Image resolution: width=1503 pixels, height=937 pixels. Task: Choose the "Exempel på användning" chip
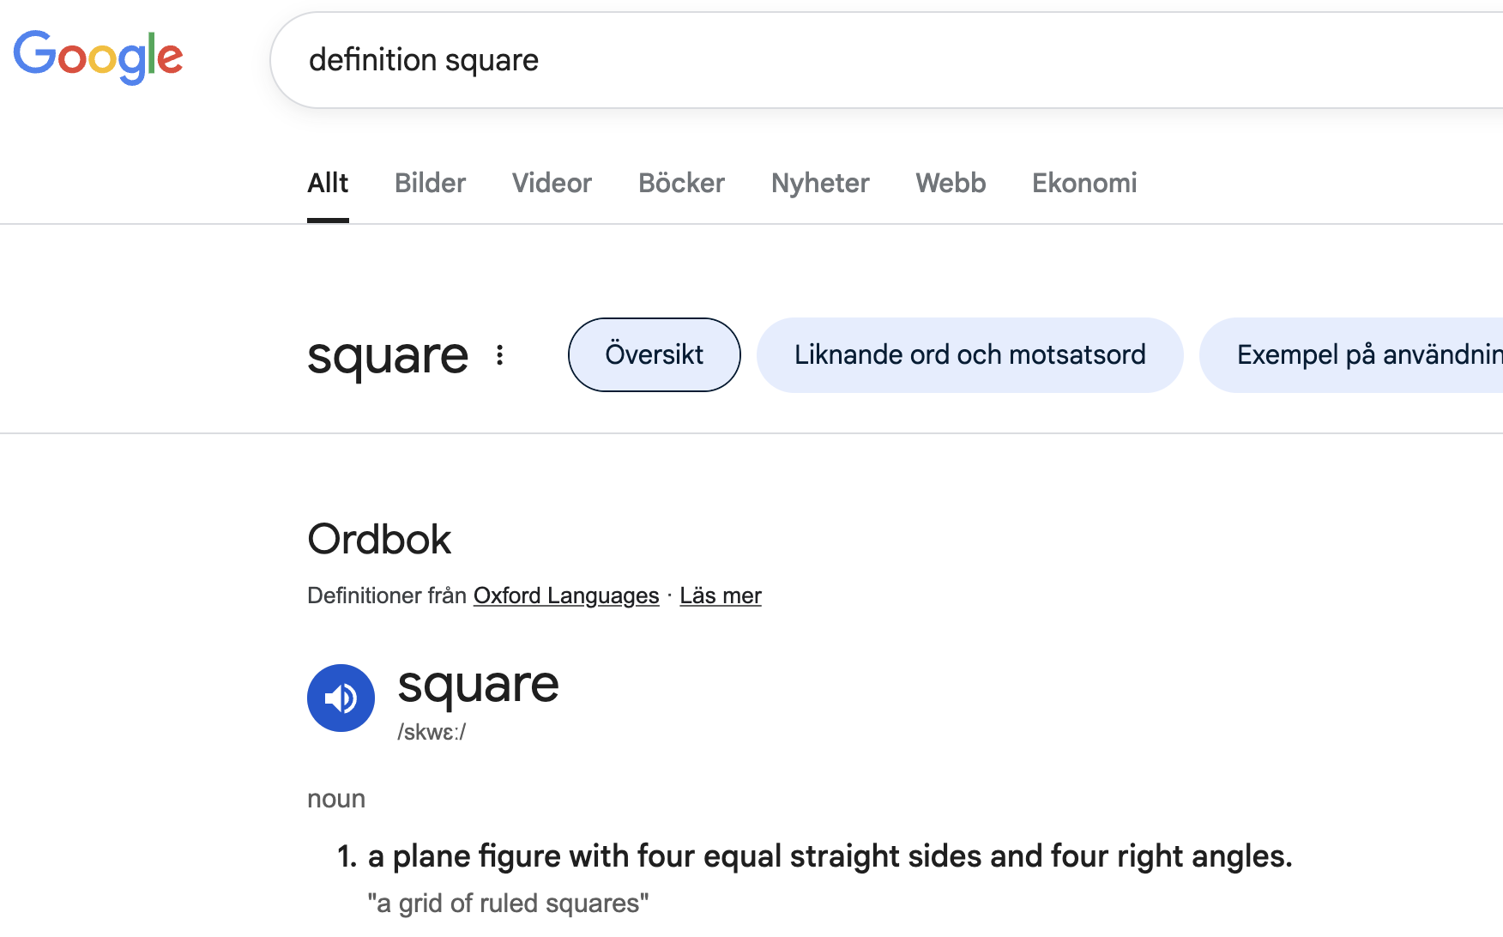click(1364, 354)
